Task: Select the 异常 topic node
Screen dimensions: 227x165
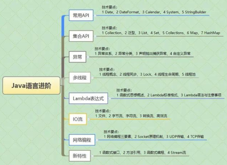Action: (x=77, y=57)
